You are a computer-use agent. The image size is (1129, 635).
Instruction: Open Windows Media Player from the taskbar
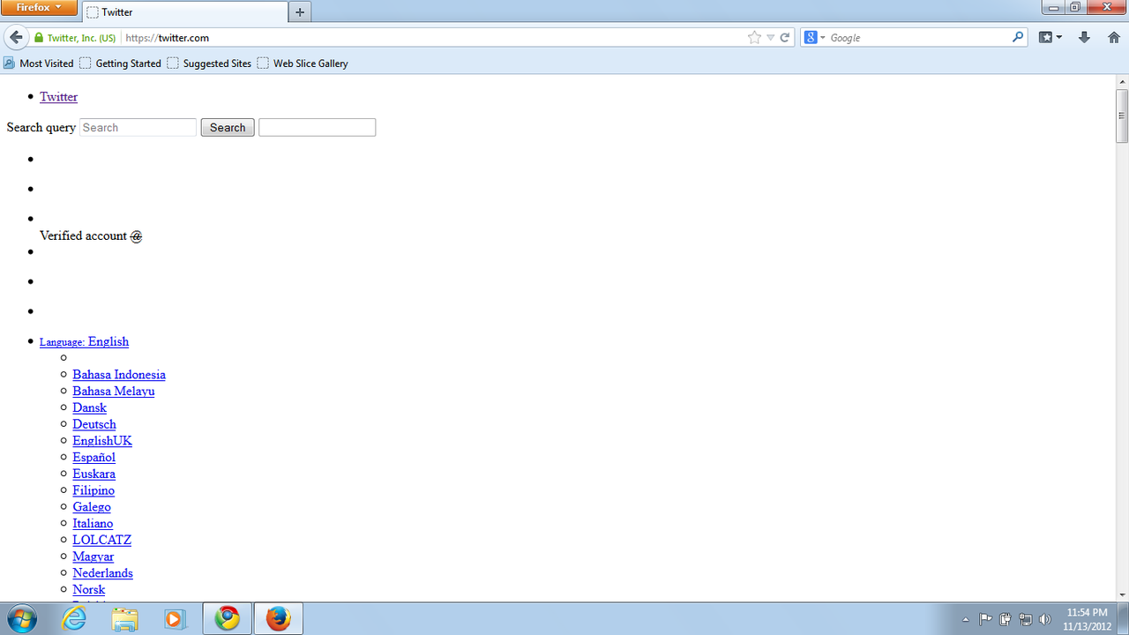[175, 619]
